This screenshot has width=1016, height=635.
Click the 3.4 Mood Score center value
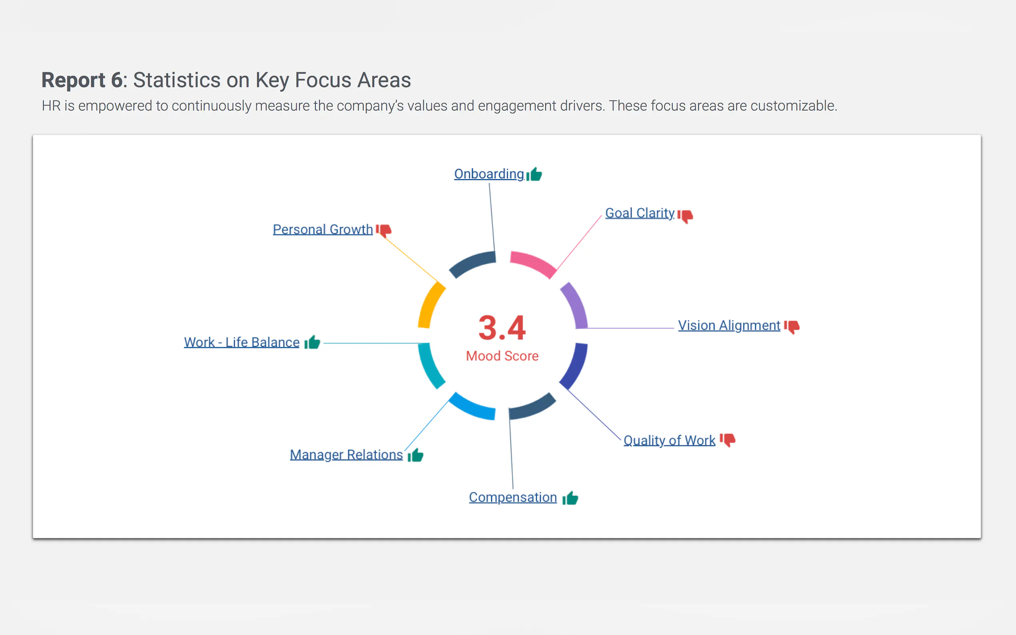pyautogui.click(x=502, y=328)
